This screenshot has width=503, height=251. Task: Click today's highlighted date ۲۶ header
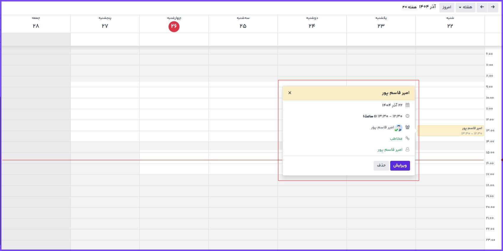[174, 26]
